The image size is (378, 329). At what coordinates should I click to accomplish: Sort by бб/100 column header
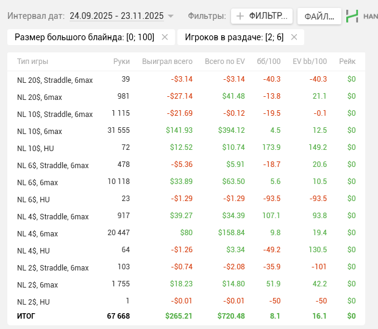click(268, 62)
